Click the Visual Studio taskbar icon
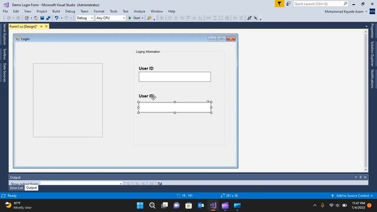The image size is (377, 212). (213, 206)
